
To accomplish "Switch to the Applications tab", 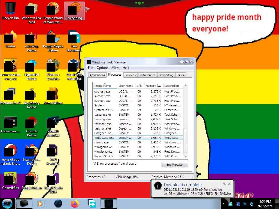I will pyautogui.click(x=97, y=75).
